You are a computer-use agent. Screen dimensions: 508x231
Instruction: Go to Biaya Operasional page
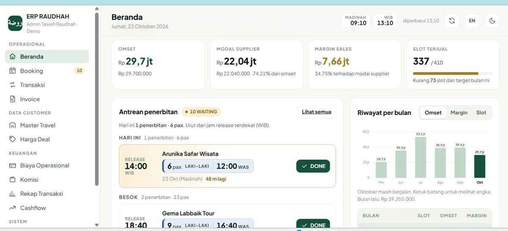47,165
